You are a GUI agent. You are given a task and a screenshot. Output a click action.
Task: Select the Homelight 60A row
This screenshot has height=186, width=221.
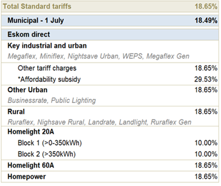point(110,165)
